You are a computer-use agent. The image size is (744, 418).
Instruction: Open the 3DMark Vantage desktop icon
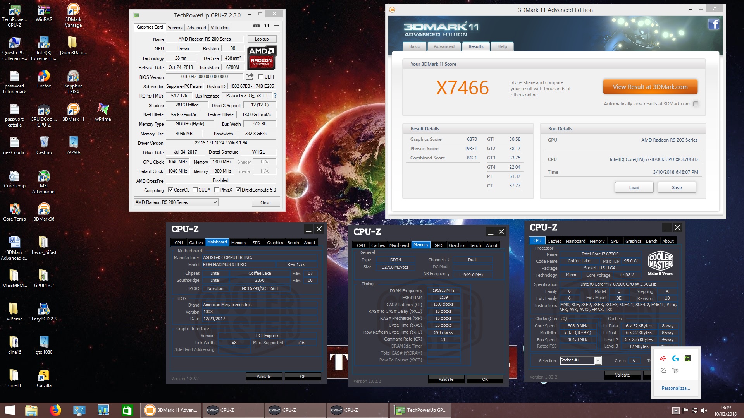tap(73, 15)
